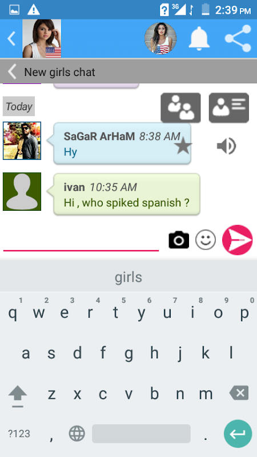Tap the notification bell icon

click(x=199, y=38)
